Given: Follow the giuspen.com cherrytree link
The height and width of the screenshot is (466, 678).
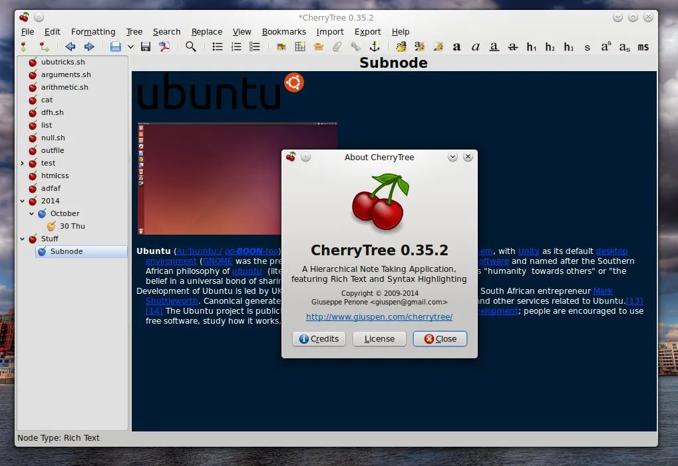Looking at the screenshot, I should 379,316.
